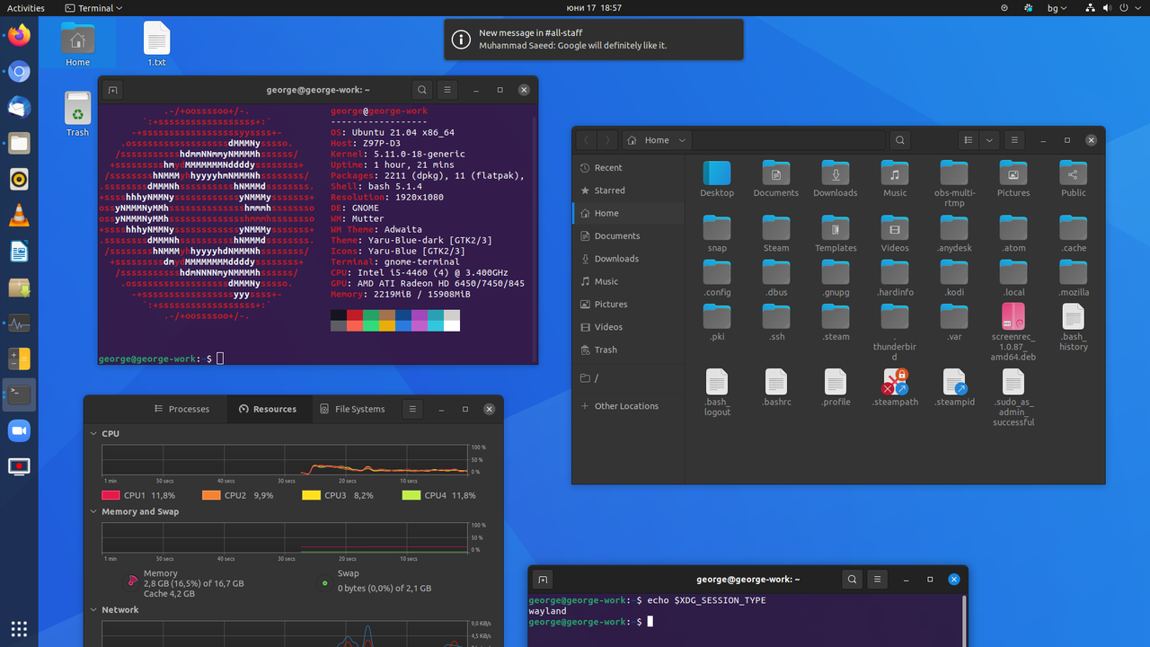Open Terminal app menu in top bar
Viewport: 1150px width, 647px height.
[94, 8]
